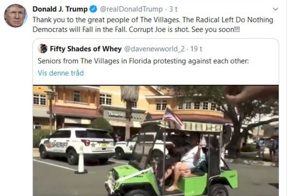This screenshot has height=196, width=294.
Task: Visit the @realDonaldTrump handle link
Action: [131, 9]
